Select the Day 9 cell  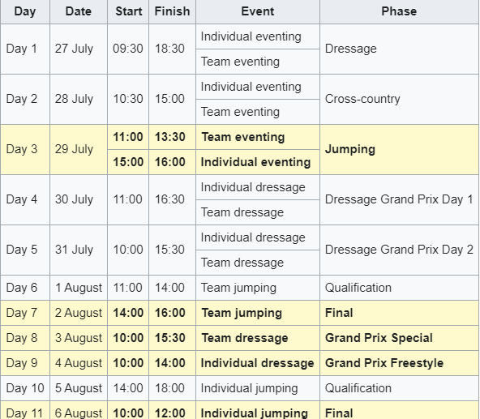(x=25, y=363)
